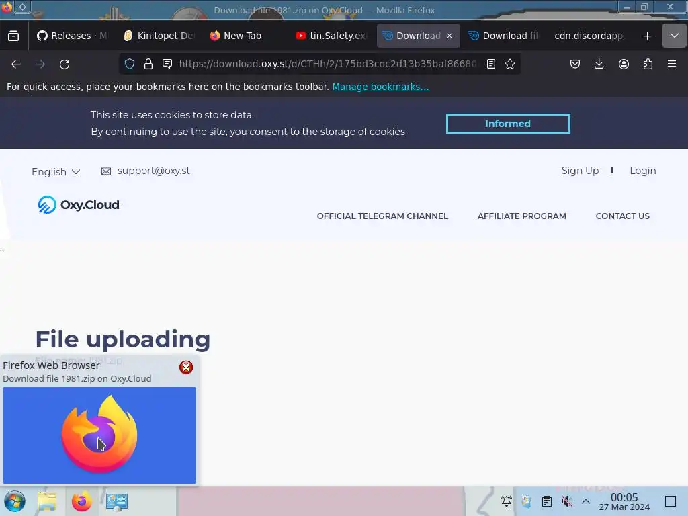Click the Oxy.Cloud logo
This screenshot has width=688, height=516.
click(79, 204)
